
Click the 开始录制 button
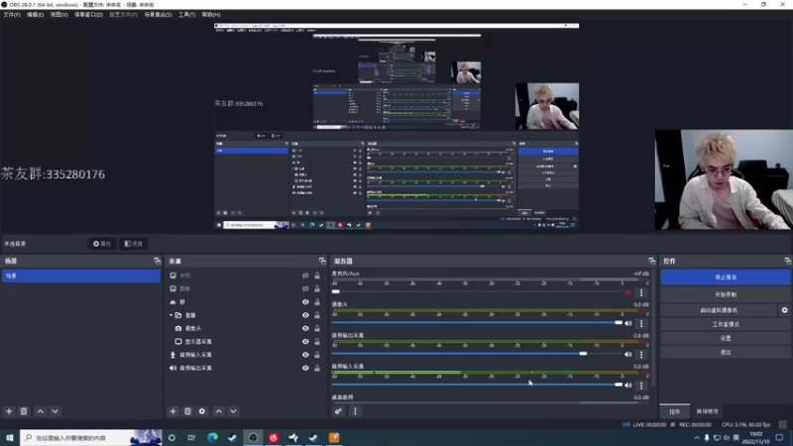pyautogui.click(x=726, y=294)
